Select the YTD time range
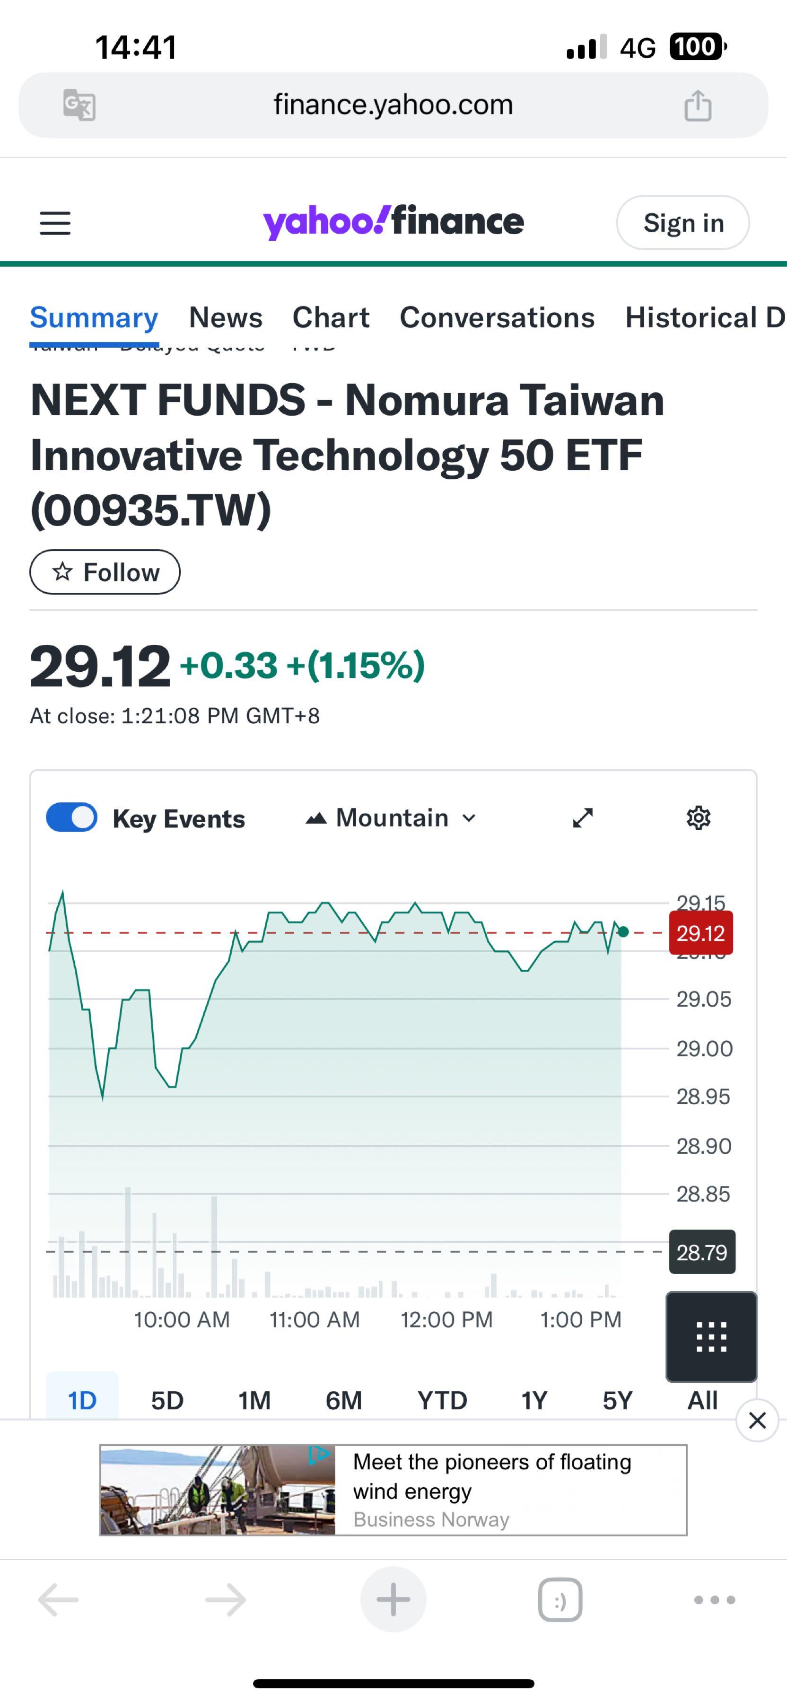 [442, 1400]
